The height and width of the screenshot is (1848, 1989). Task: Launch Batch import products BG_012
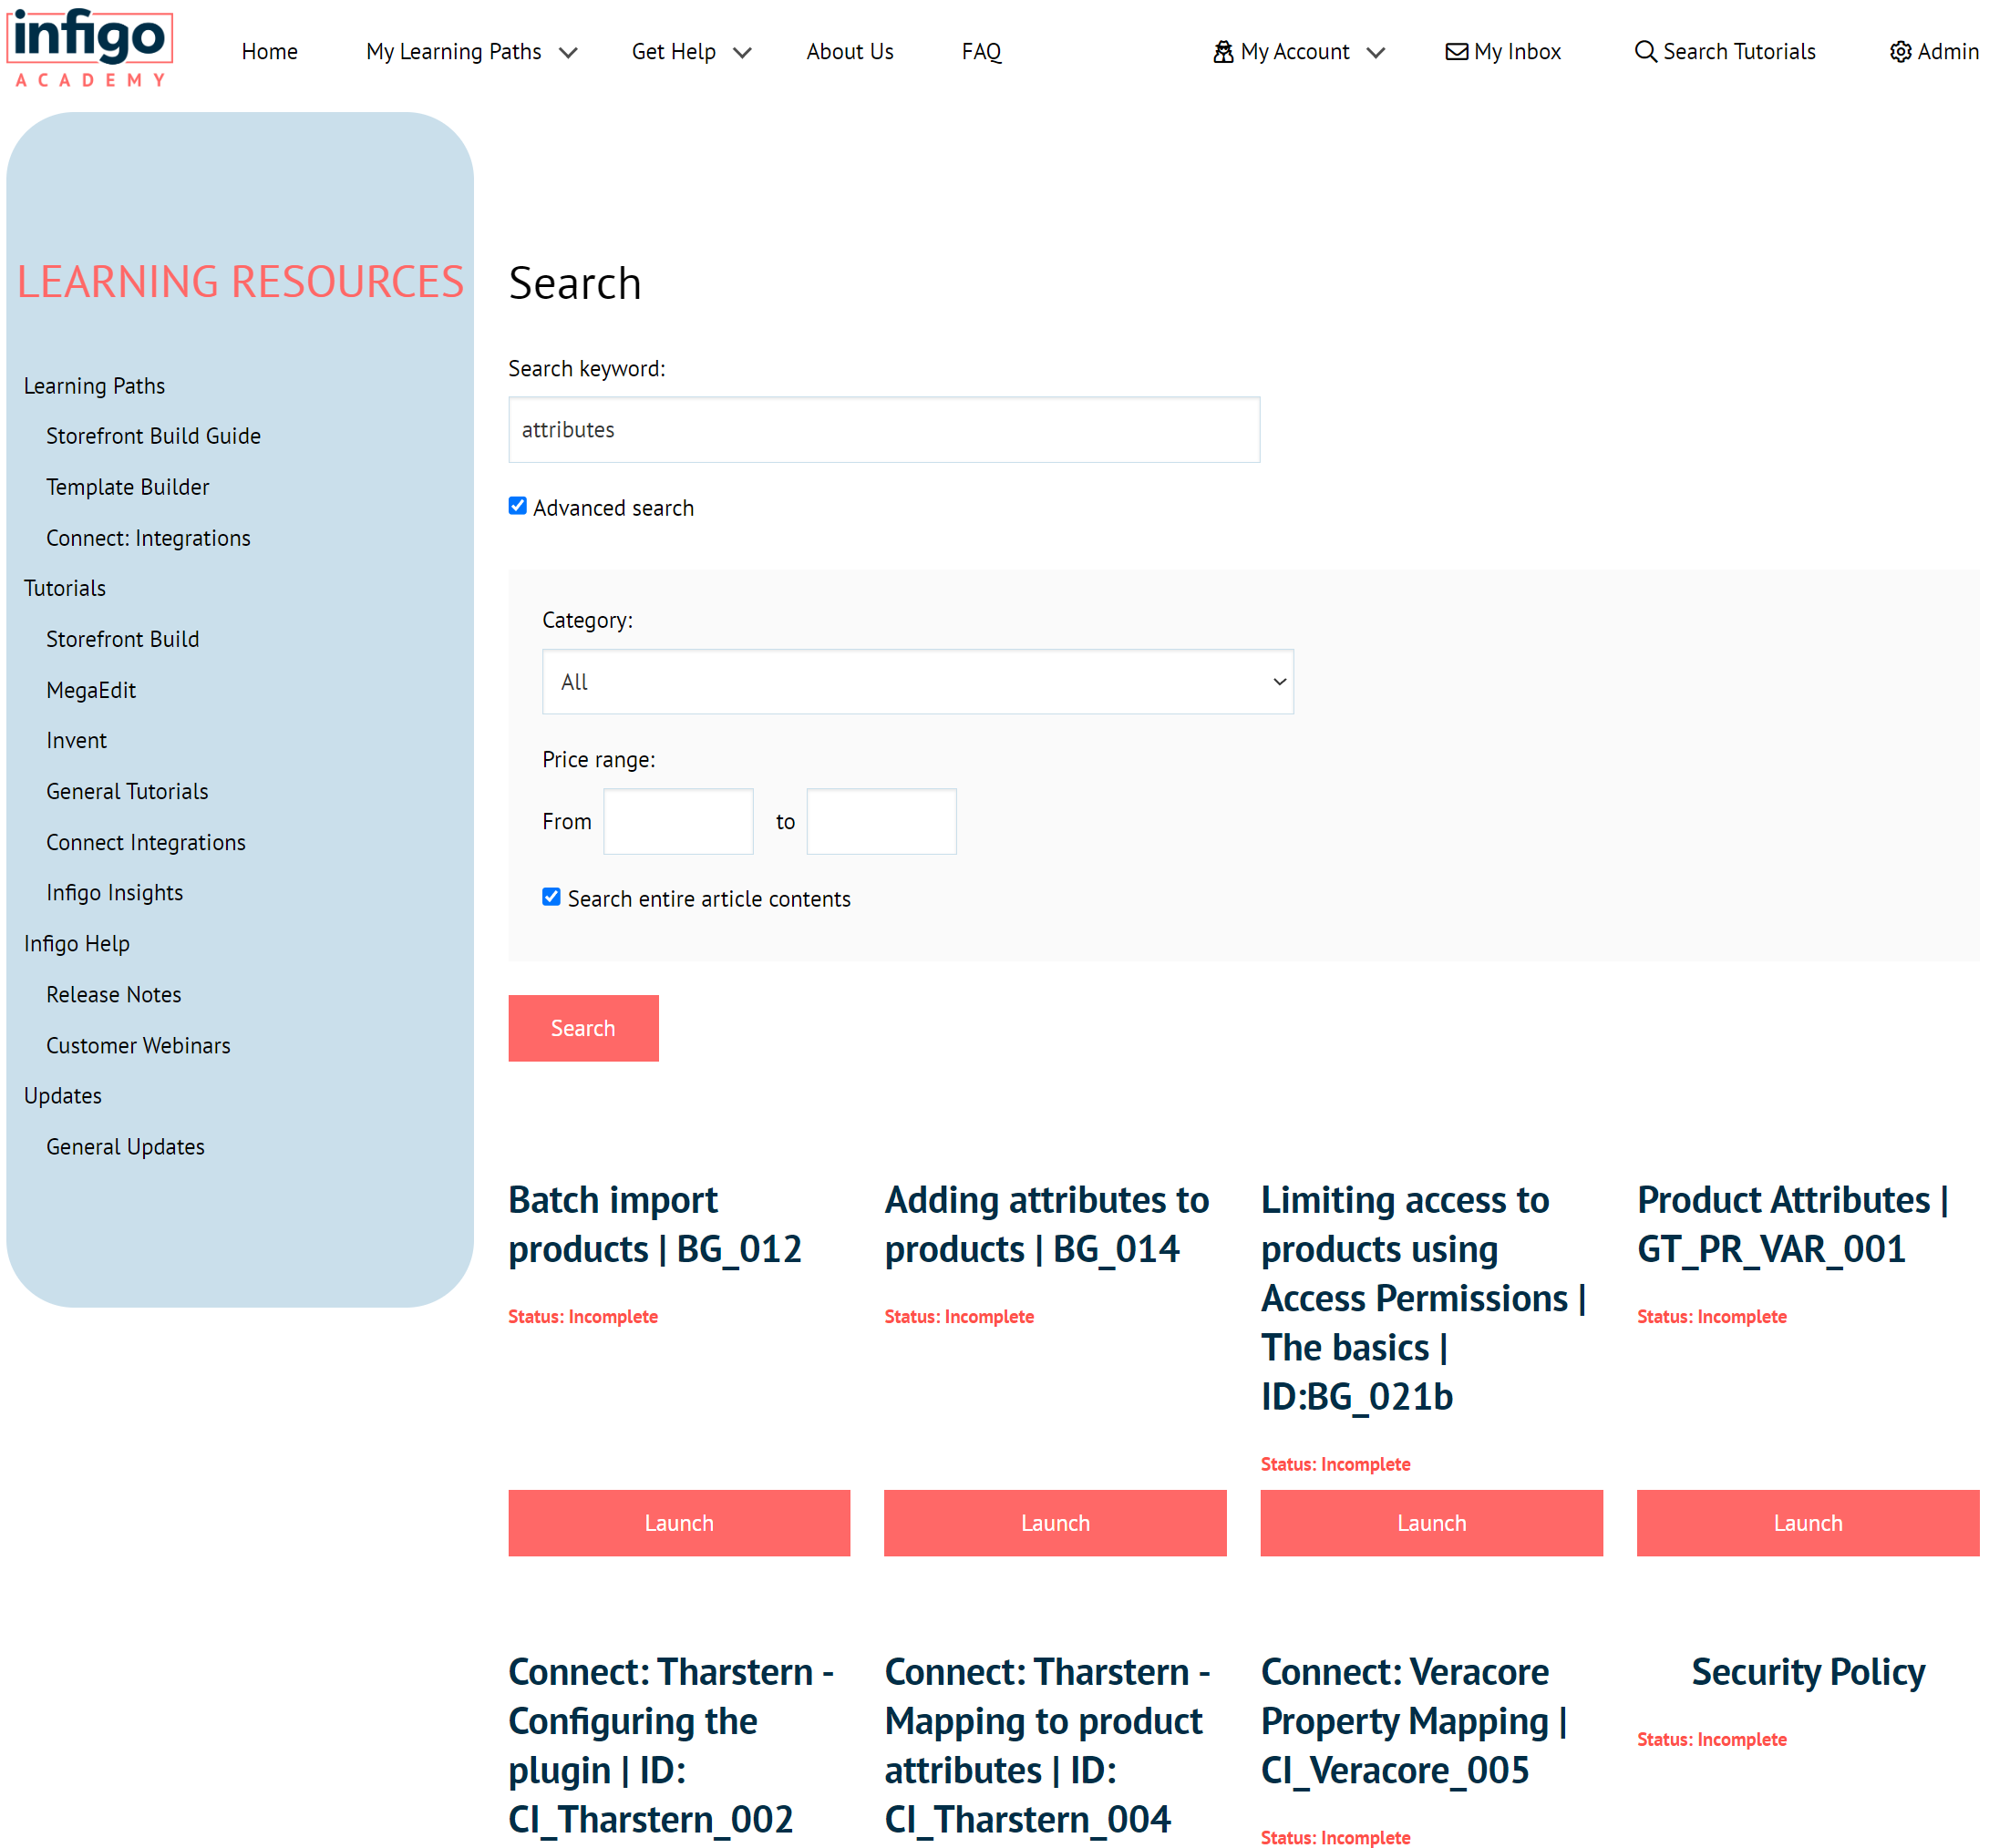click(x=678, y=1523)
